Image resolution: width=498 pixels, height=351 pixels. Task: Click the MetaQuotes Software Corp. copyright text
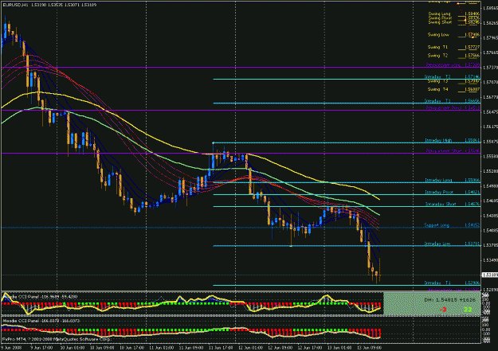click(x=57, y=339)
